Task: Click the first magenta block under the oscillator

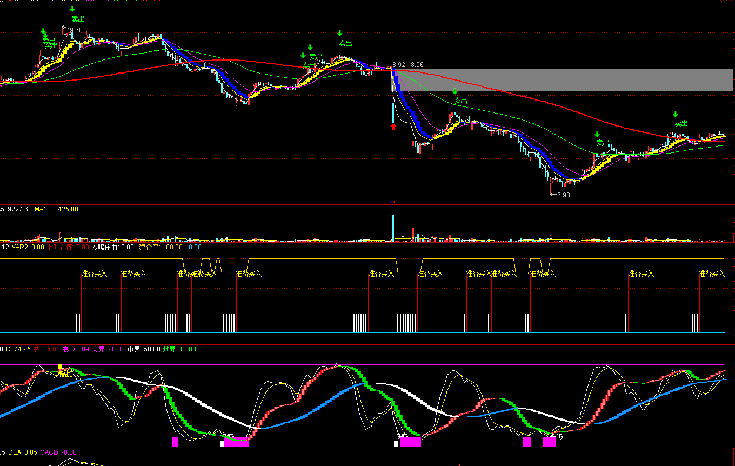Action: click(x=175, y=442)
